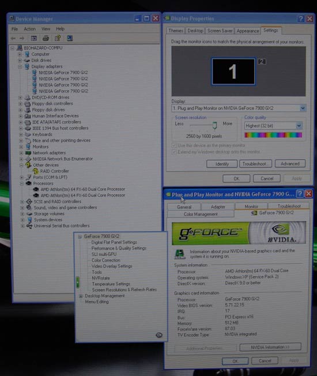Toggle Extend my Windows desktop onto this monitor
Viewport: 317px width, 376px height.
174,152
